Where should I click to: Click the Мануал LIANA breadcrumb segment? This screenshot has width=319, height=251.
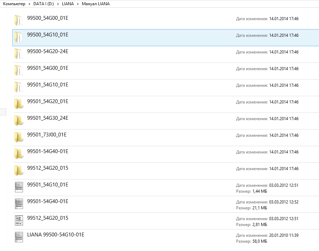[96, 4]
